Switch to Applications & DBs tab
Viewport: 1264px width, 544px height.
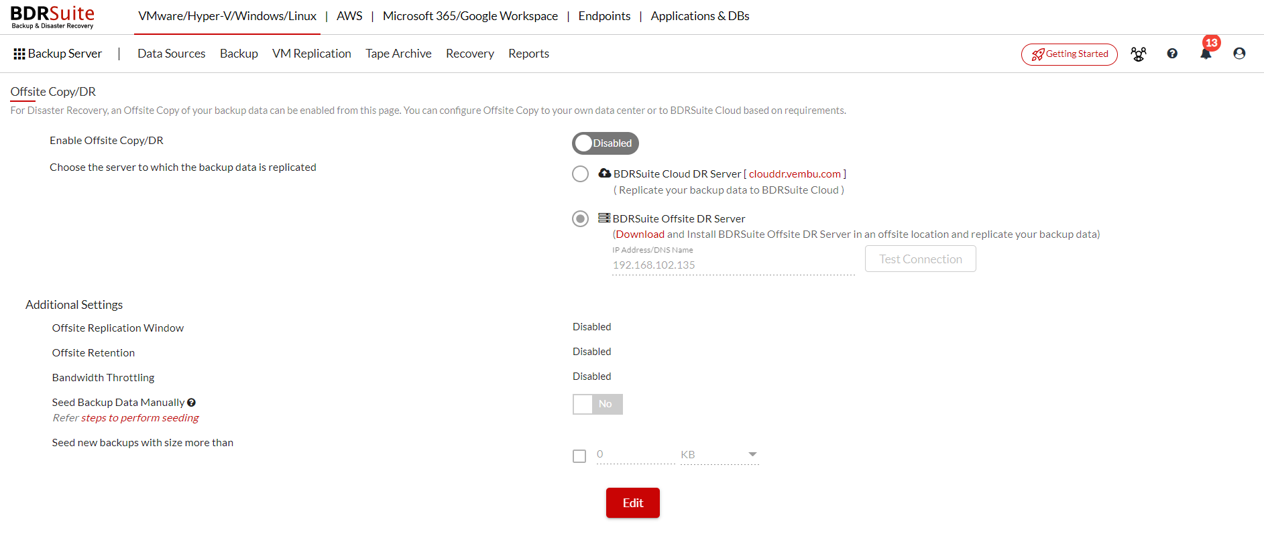(700, 16)
